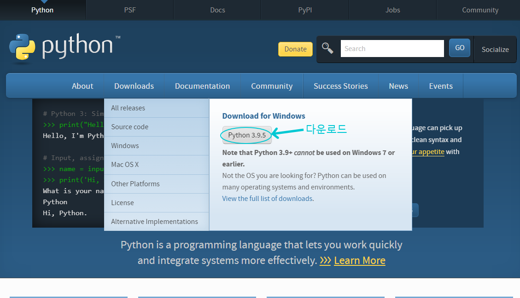Open the About navigation menu
520x298 pixels.
pyautogui.click(x=82, y=86)
